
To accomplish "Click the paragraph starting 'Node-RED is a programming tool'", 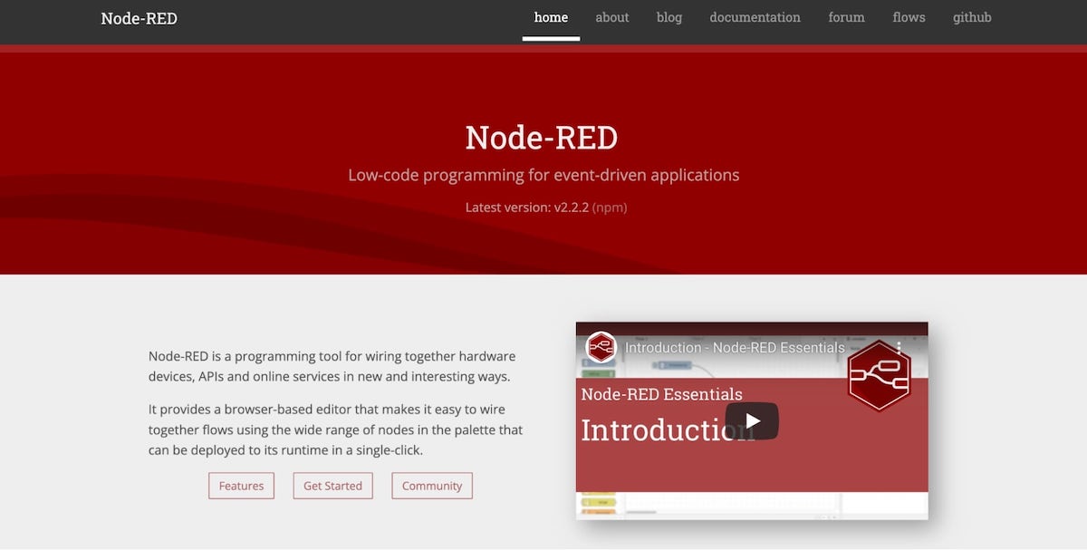I will click(332, 366).
